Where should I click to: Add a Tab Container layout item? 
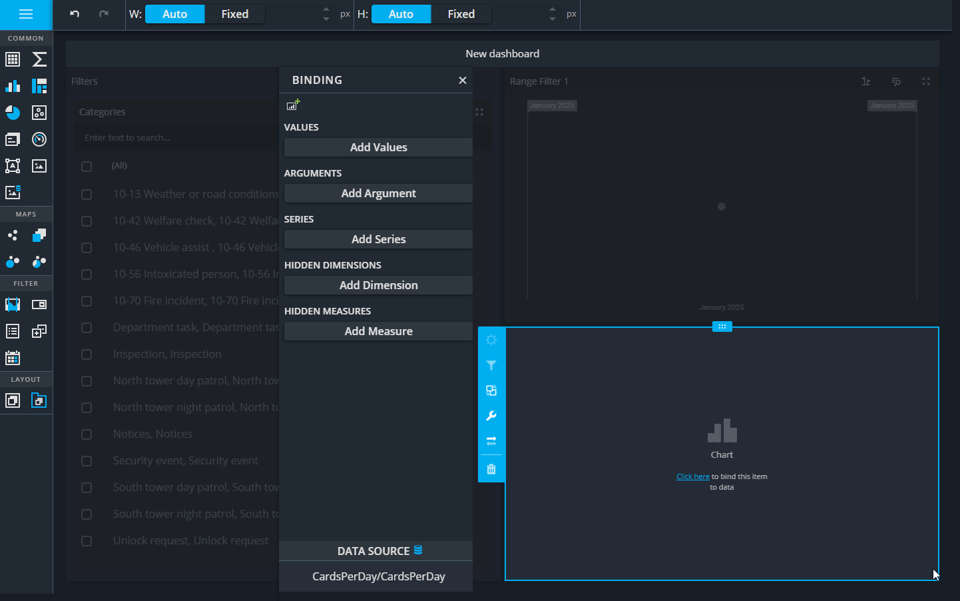click(39, 400)
